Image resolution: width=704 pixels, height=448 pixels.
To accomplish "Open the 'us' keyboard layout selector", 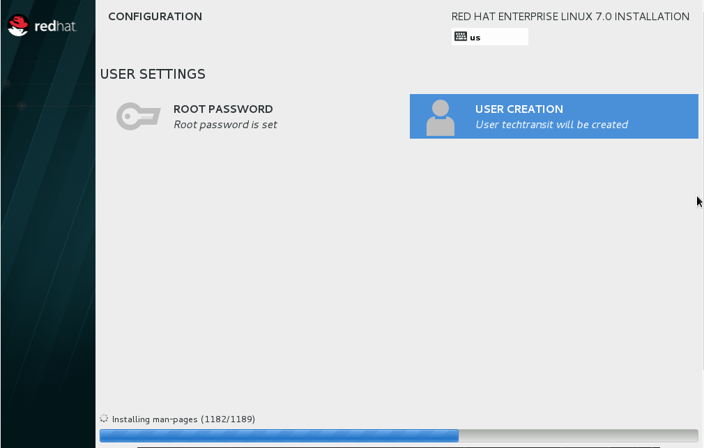I will 490,37.
